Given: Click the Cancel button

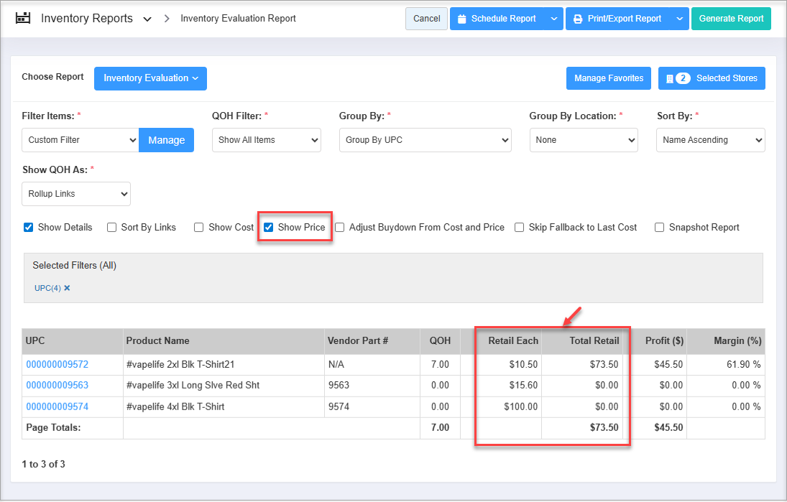Looking at the screenshot, I should pos(426,19).
